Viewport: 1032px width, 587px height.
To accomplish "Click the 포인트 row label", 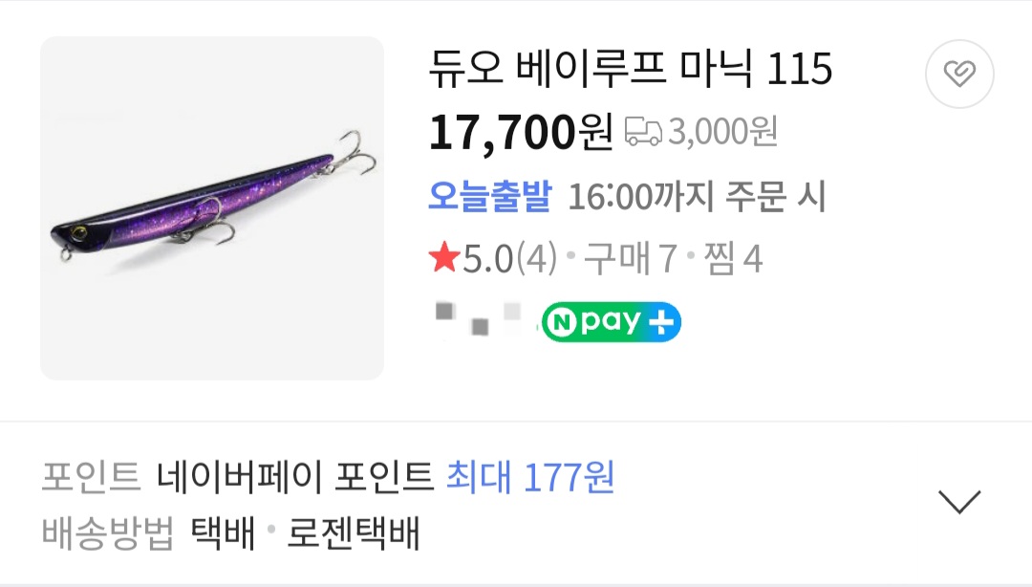I will (92, 477).
